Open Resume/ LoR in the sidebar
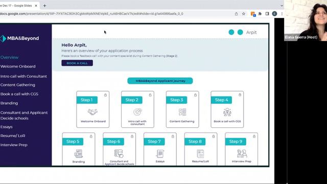This screenshot has height=184, width=327. [13, 136]
